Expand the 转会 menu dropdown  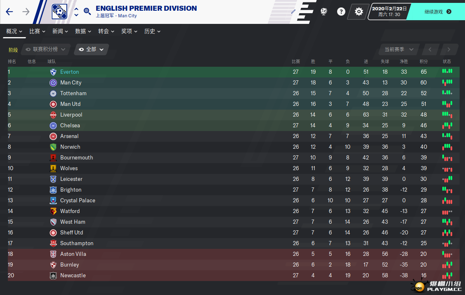pyautogui.click(x=106, y=31)
